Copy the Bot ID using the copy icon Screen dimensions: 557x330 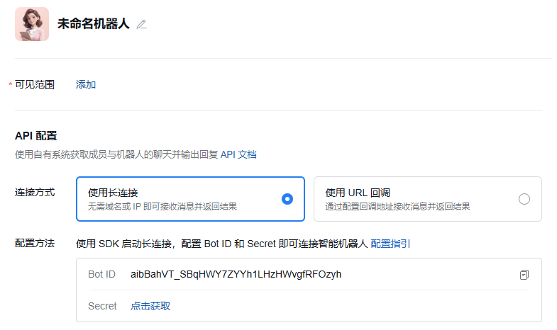click(524, 275)
